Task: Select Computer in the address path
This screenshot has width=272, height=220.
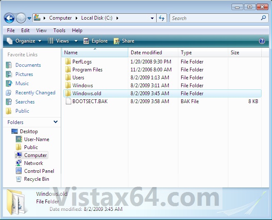Action: (x=60, y=18)
